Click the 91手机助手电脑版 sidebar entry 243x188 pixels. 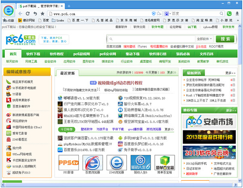[24, 88]
